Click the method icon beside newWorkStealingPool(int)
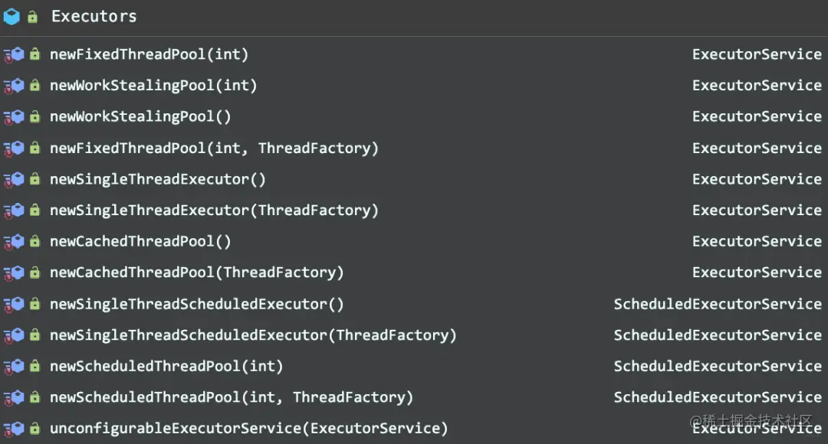This screenshot has width=828, height=444. pos(15,86)
